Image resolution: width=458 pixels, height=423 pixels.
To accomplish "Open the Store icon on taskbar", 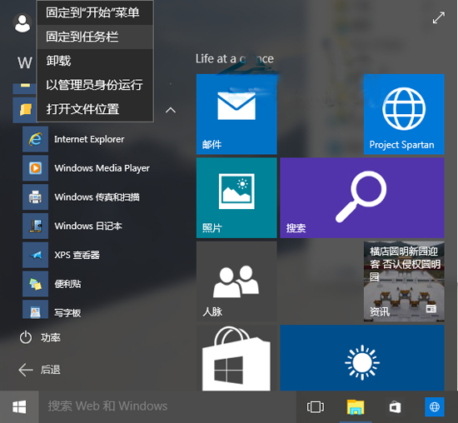I will click(x=395, y=406).
